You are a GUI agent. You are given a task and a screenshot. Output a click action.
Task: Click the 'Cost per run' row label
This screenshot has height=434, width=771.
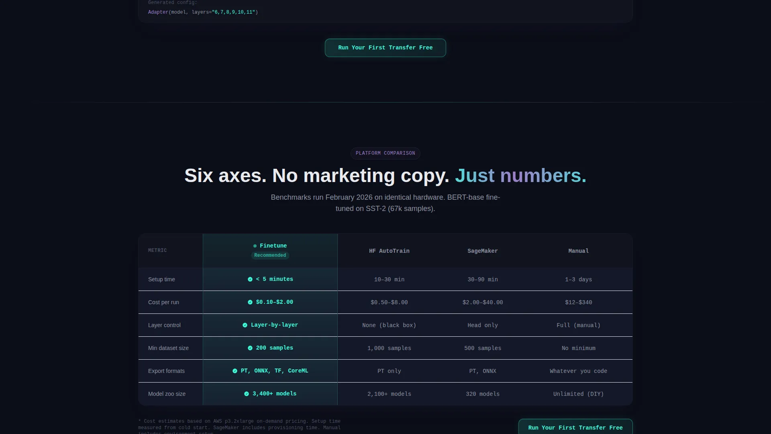(x=163, y=302)
